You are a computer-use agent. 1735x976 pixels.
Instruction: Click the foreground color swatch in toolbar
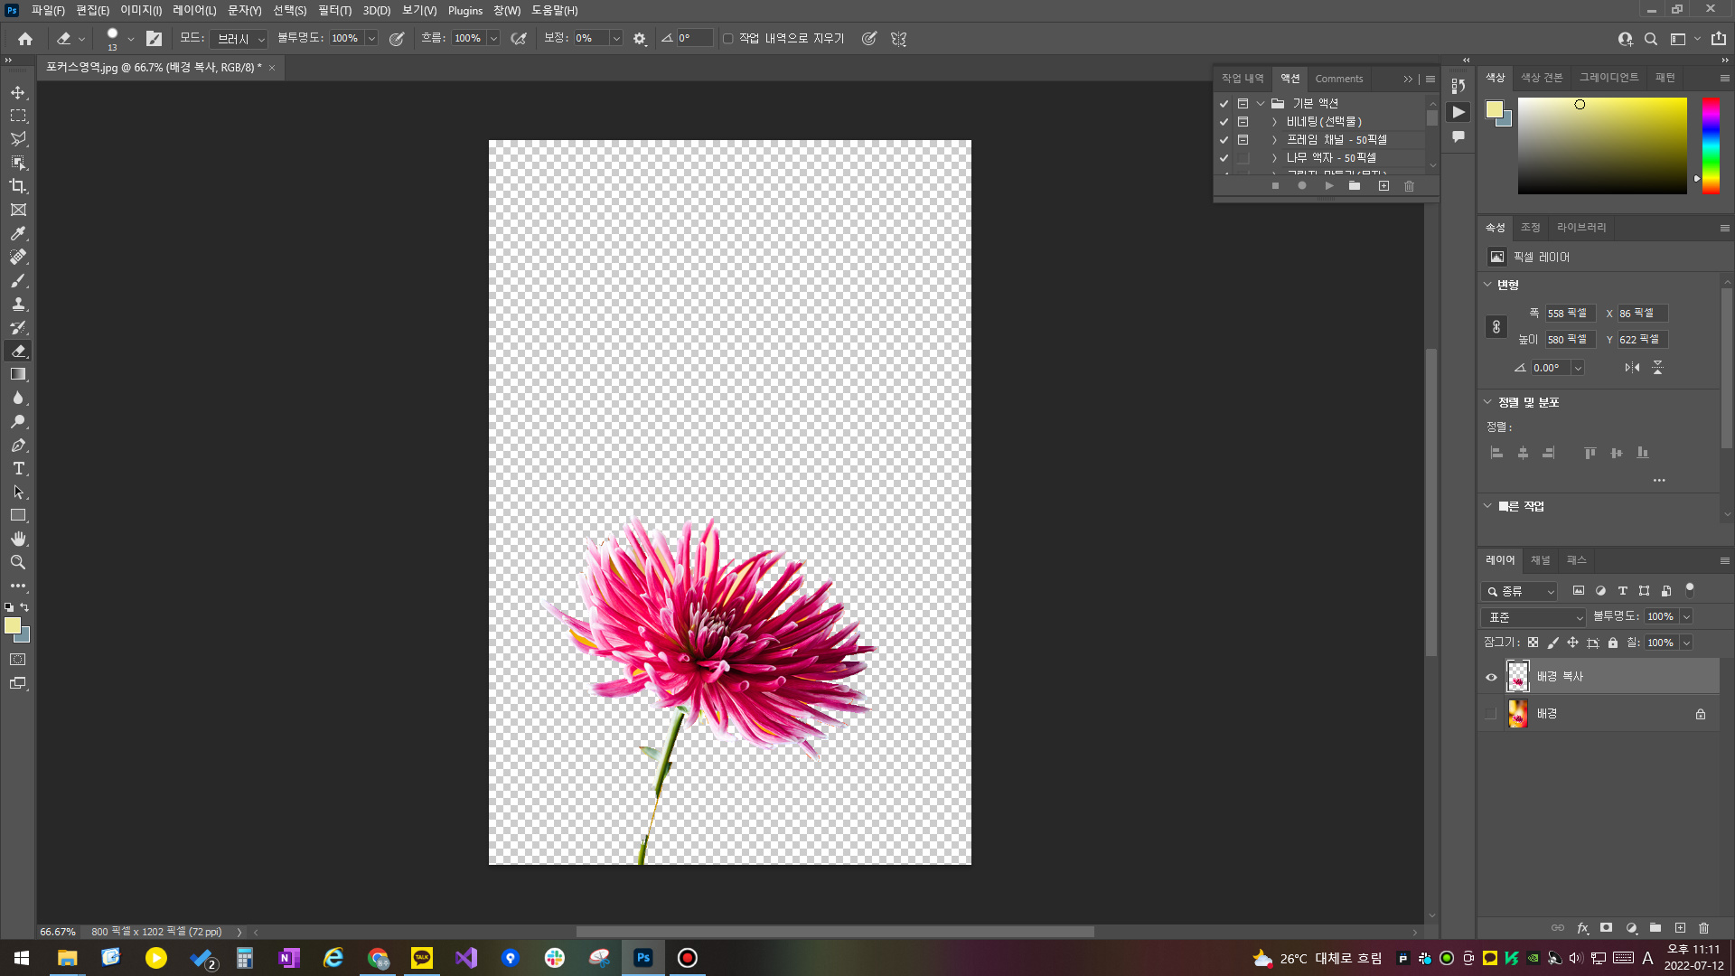(13, 625)
